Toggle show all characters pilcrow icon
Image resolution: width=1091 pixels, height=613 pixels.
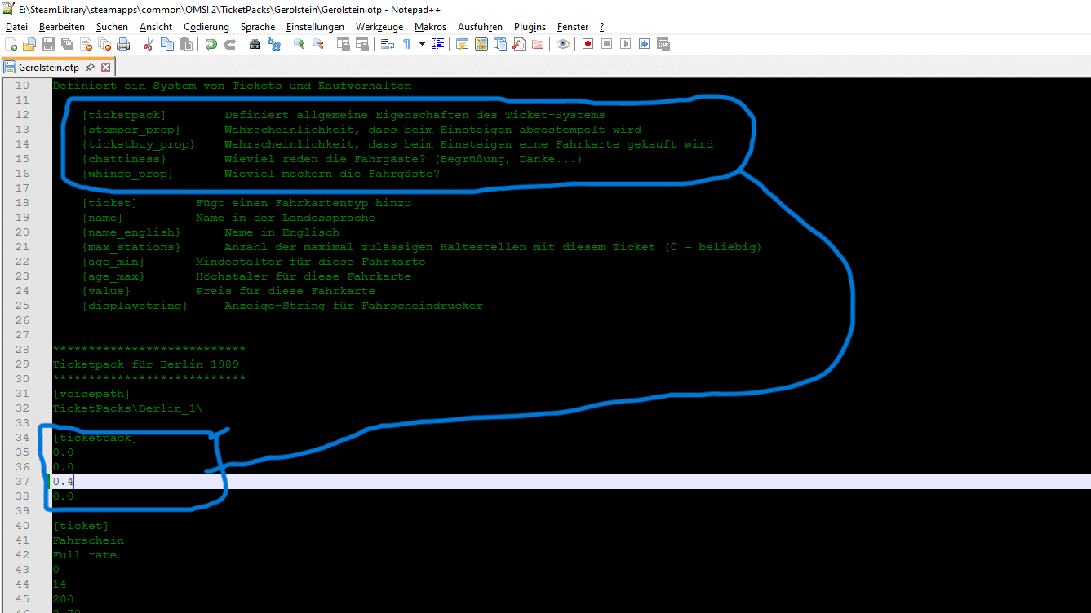[406, 44]
